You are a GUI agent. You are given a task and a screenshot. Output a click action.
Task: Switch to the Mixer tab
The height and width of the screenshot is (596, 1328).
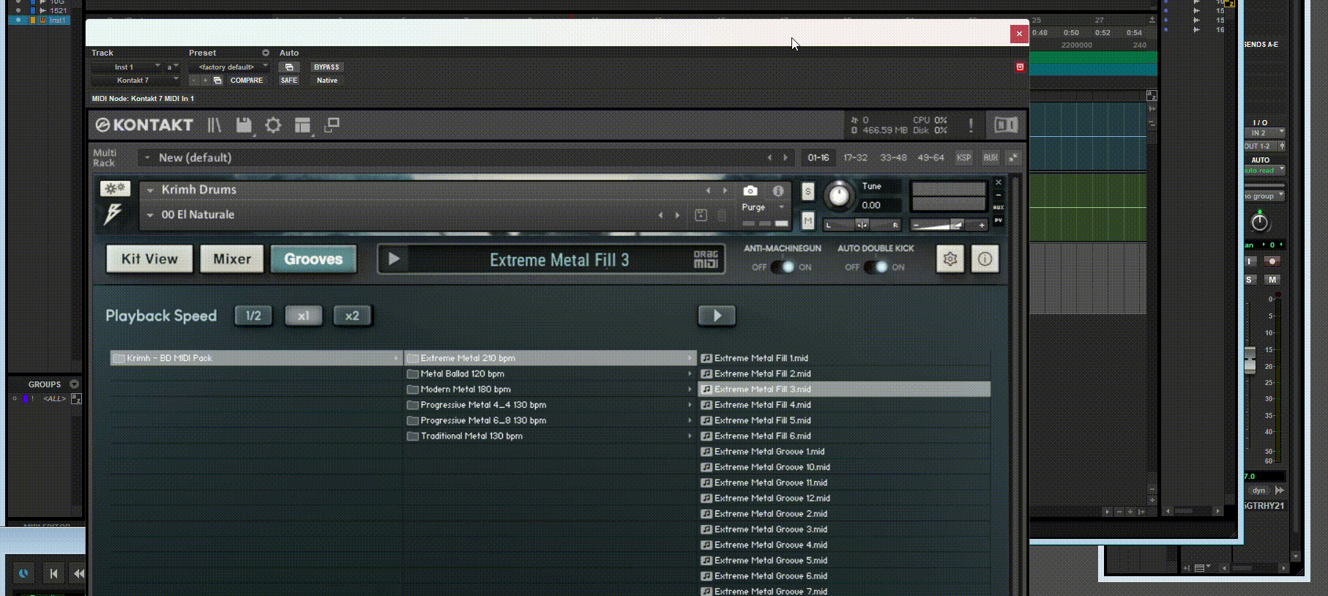click(232, 259)
